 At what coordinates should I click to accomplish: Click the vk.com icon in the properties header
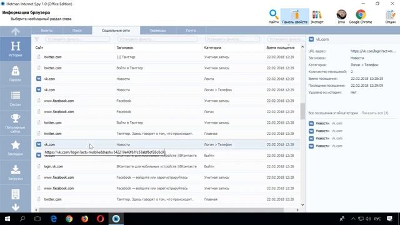tap(311, 39)
